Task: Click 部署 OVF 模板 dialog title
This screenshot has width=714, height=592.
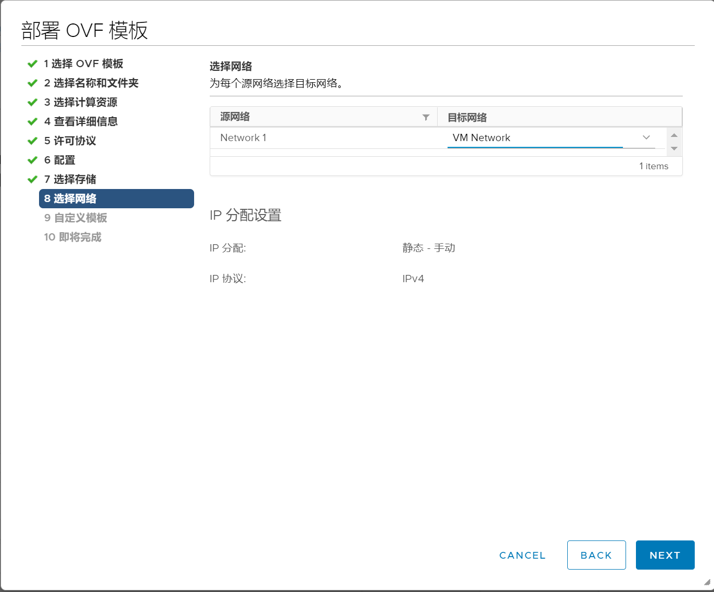Action: pyautogui.click(x=85, y=30)
